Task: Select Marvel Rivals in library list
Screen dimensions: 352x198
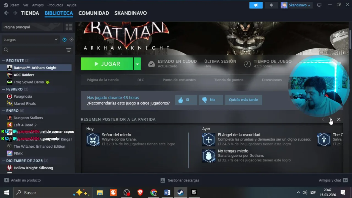Action: click(36, 103)
